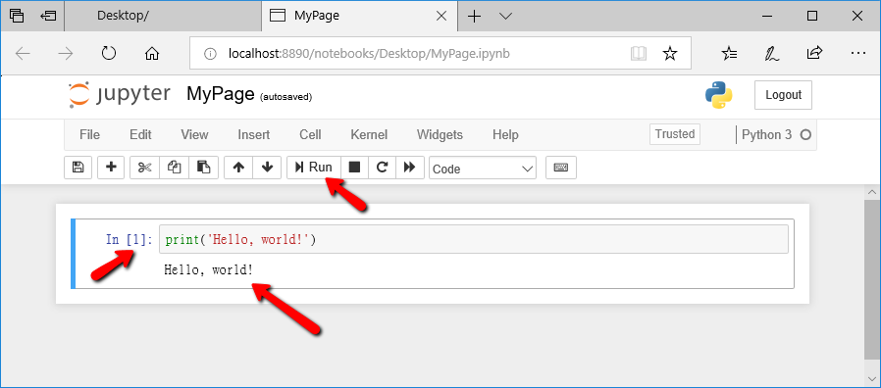Open the Widgets menu
881x388 pixels.
[x=440, y=135]
